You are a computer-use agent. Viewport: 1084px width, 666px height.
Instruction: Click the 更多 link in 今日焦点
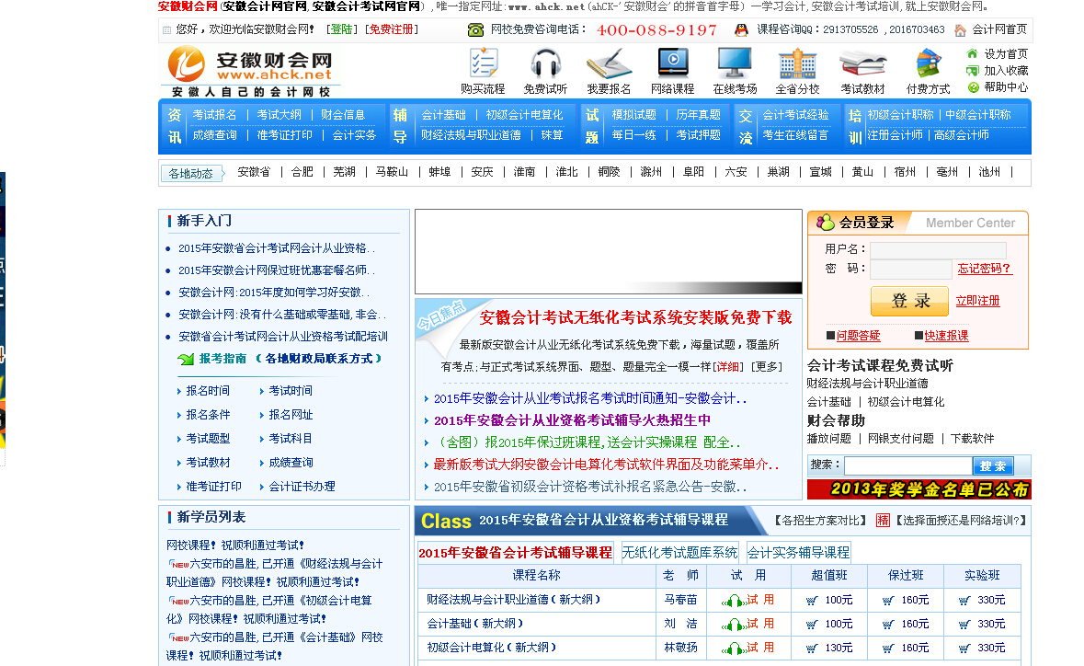[768, 366]
